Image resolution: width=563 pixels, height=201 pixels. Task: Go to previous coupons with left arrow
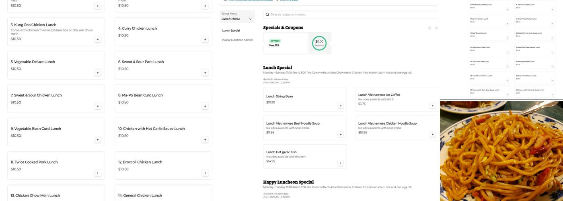click(429, 28)
